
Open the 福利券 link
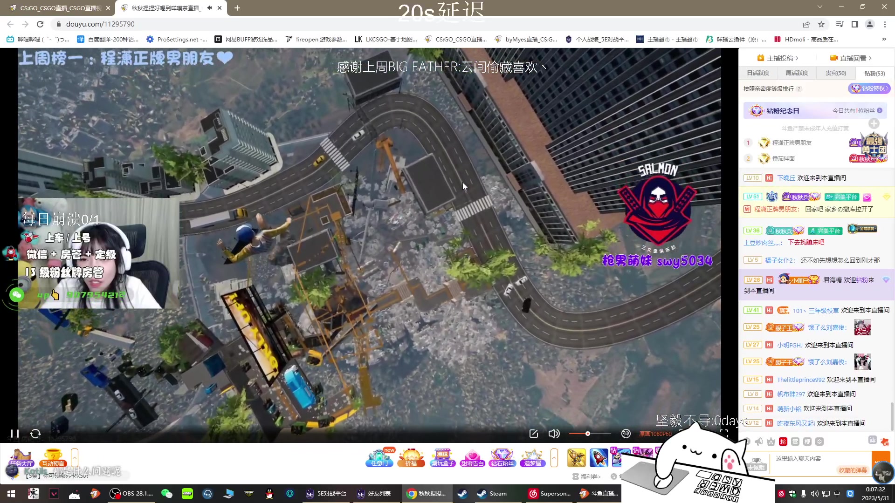587,476
